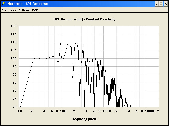The height and width of the screenshot is (126, 169).
Task: Click the 90 dB y-axis label
Action: [14, 75]
